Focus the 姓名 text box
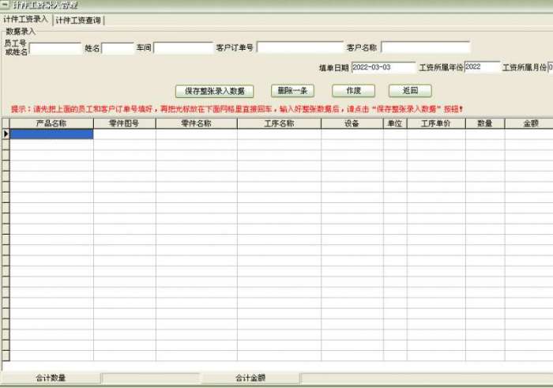 point(118,48)
